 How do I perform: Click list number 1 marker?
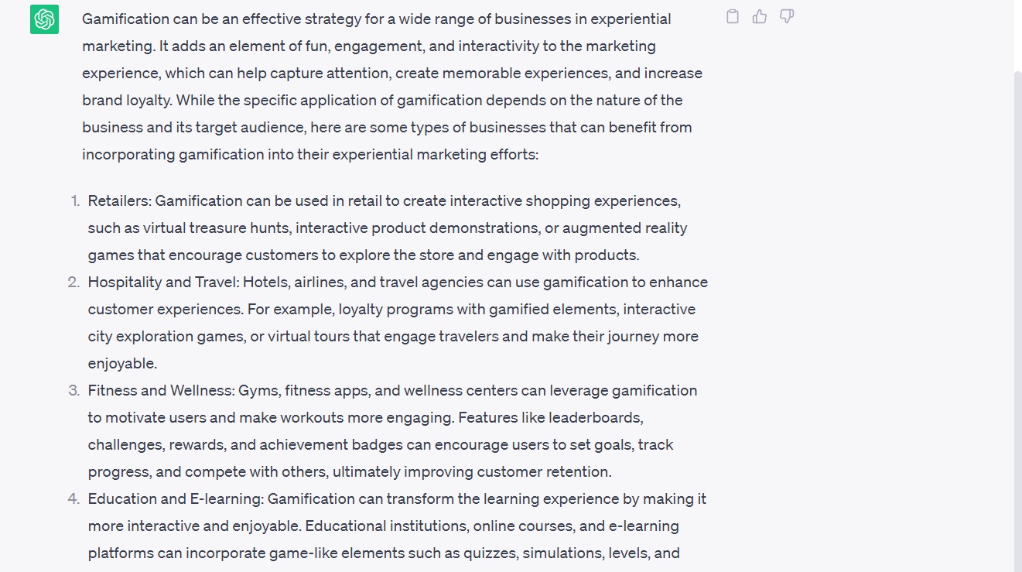coord(75,201)
